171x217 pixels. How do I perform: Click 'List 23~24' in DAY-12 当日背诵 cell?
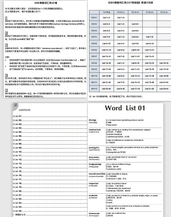click(106, 89)
